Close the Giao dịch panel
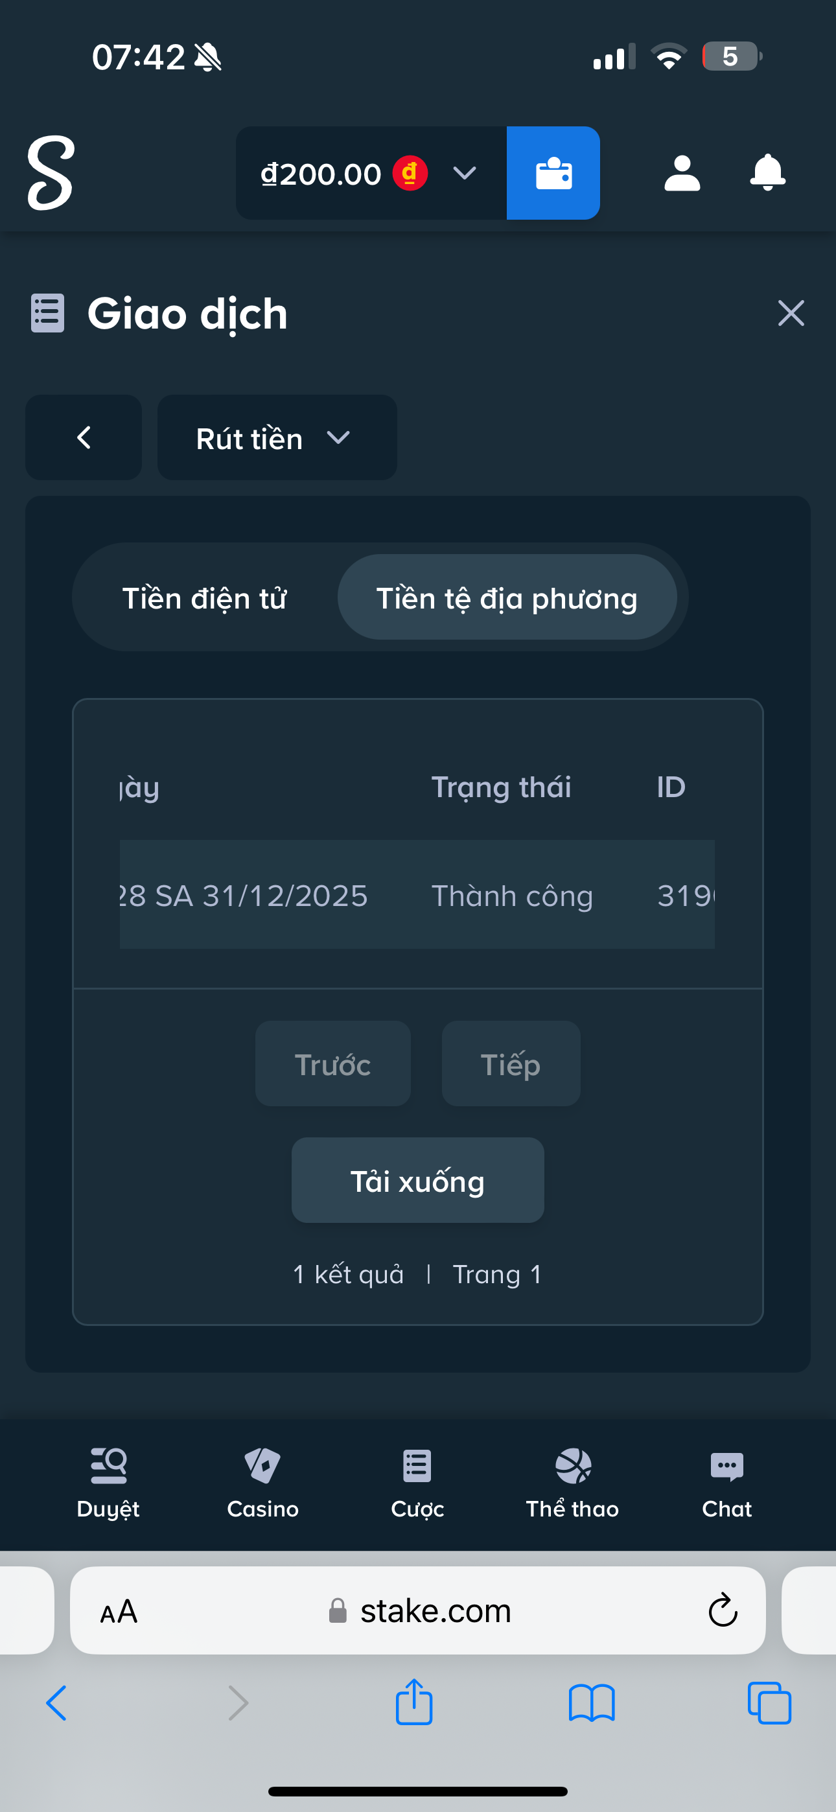This screenshot has width=836, height=1812. (x=791, y=313)
